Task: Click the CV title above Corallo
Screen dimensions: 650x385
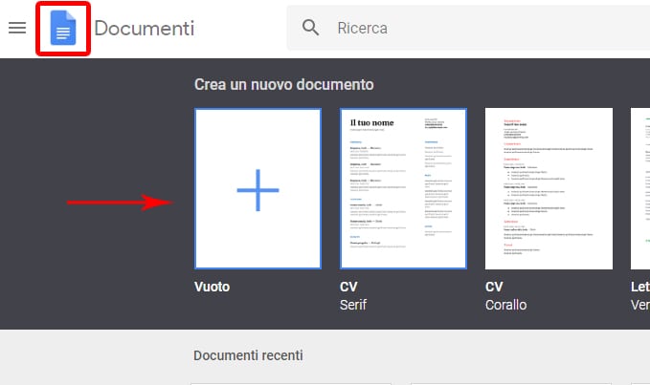Action: pyautogui.click(x=494, y=287)
